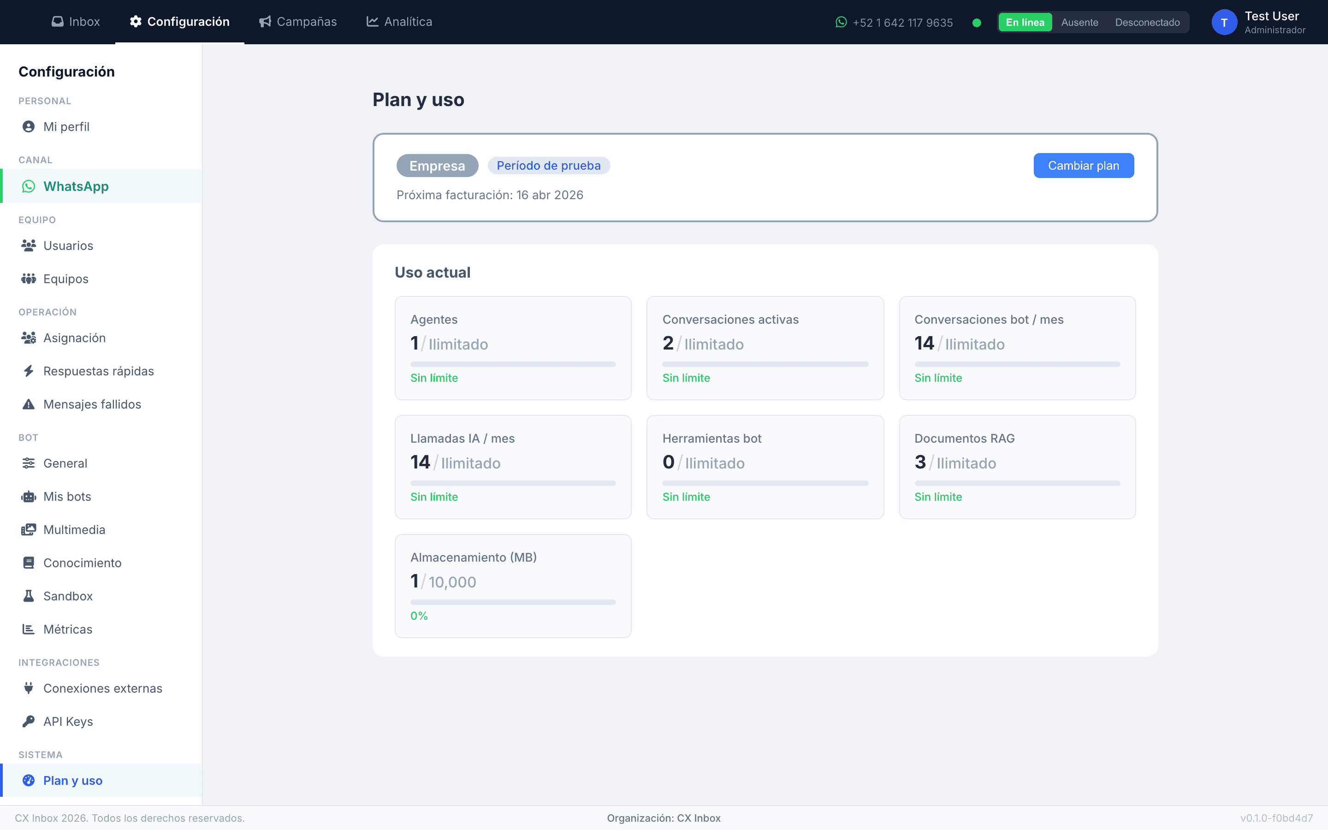Click the Asignación icon
Viewport: 1328px width, 830px height.
pyautogui.click(x=29, y=338)
